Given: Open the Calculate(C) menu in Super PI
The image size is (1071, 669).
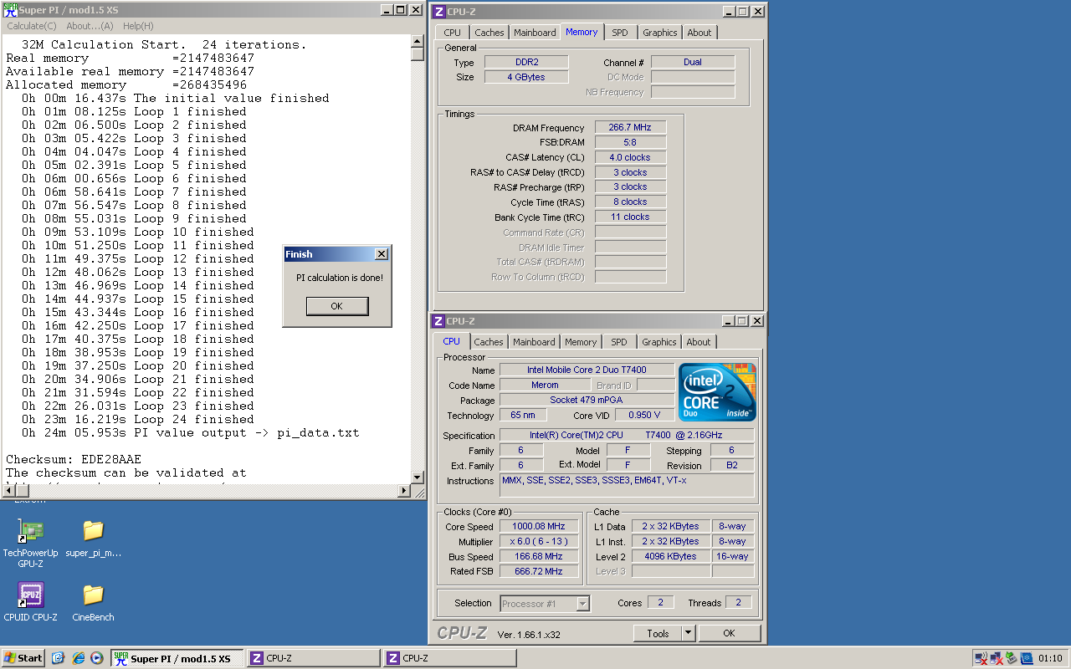Looking at the screenshot, I should [x=32, y=26].
